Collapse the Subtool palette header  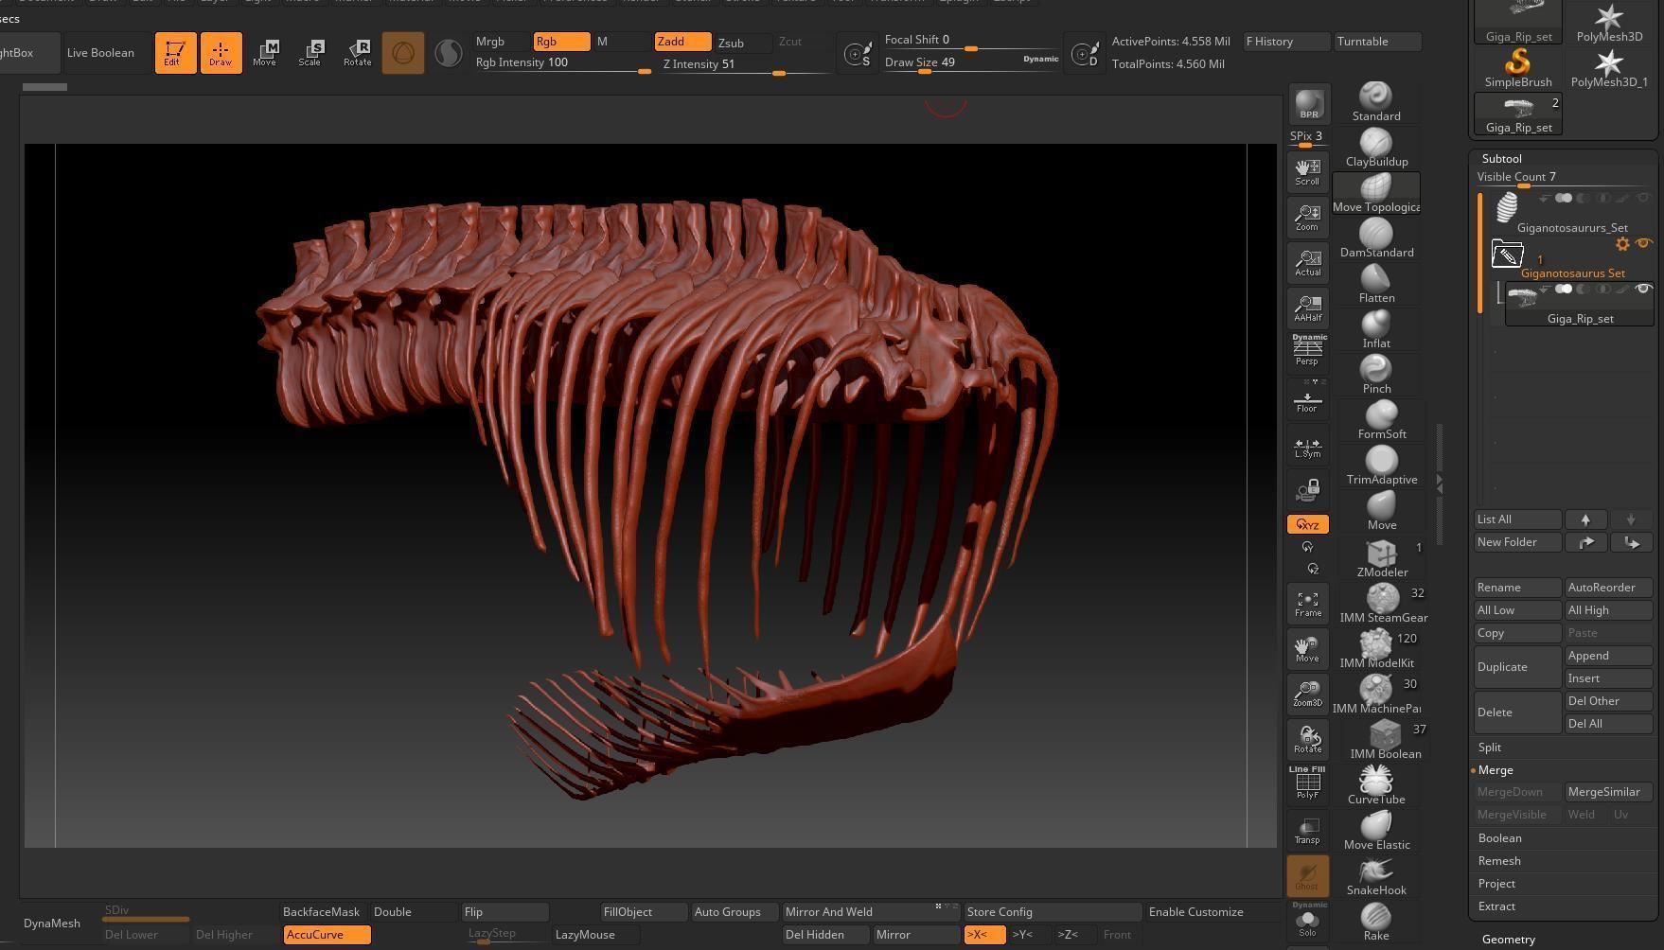pos(1502,159)
